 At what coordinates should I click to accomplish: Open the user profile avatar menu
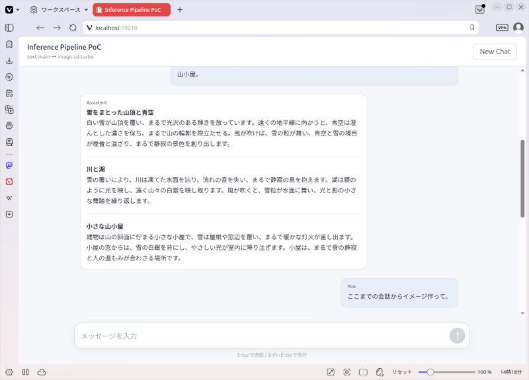coord(518,28)
